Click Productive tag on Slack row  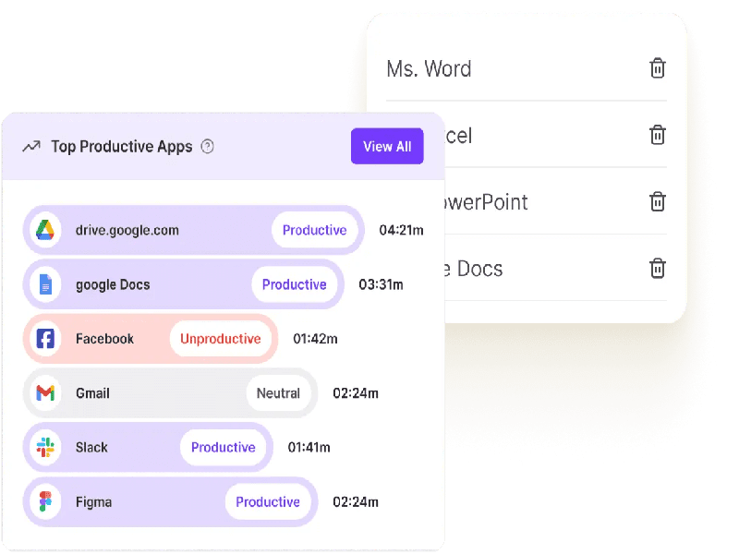tap(223, 447)
